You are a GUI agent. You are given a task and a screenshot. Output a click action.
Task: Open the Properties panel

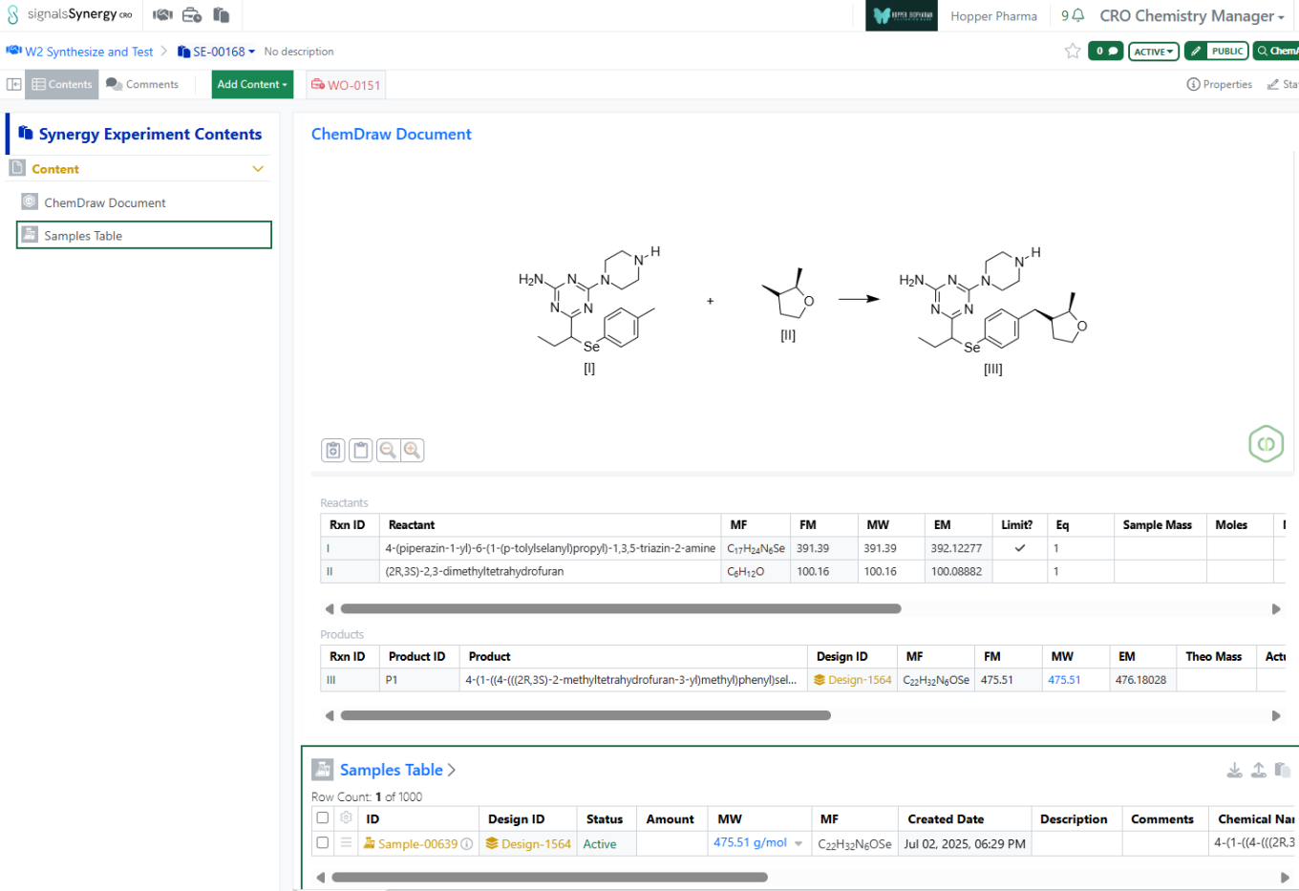[x=1220, y=84]
